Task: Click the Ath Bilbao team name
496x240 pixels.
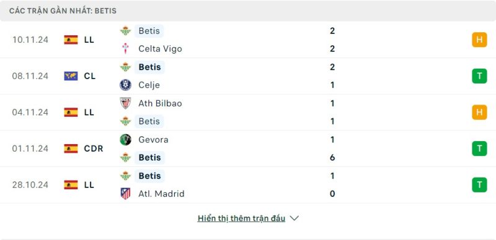Action: click(160, 103)
